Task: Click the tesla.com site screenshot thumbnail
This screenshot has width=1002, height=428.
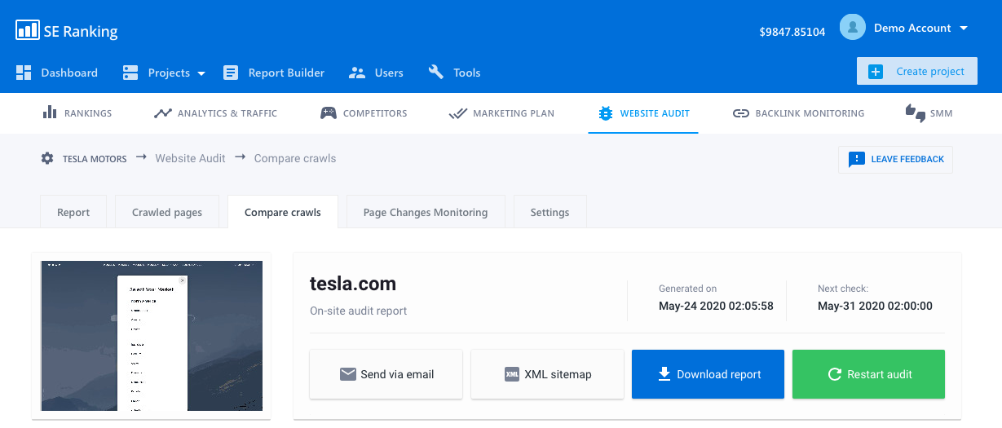Action: coord(152,336)
